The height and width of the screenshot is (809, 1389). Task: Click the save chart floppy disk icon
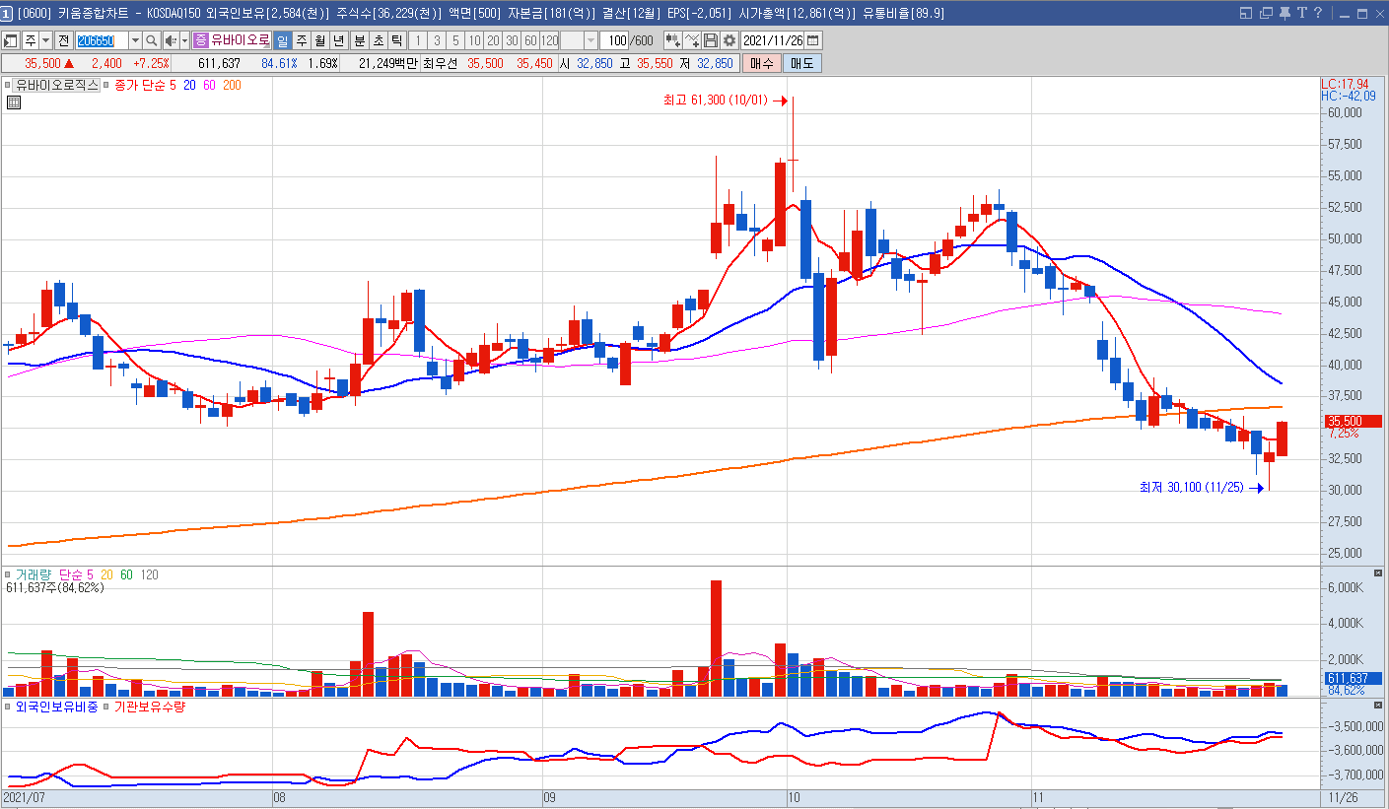tap(711, 40)
